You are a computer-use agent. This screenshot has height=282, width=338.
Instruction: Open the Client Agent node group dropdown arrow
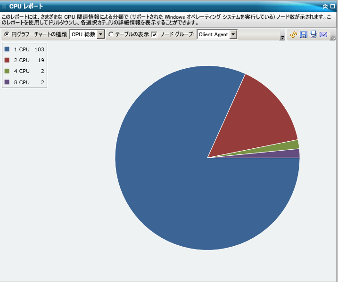[233, 34]
